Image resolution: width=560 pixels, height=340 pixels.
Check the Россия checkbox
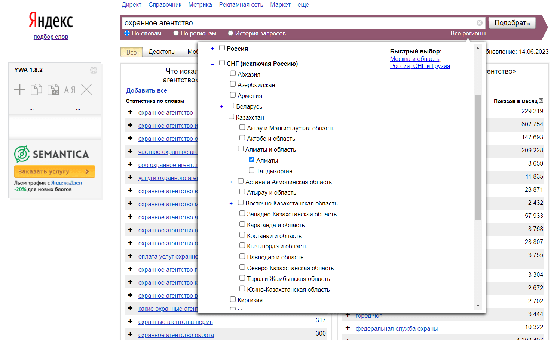tap(222, 48)
